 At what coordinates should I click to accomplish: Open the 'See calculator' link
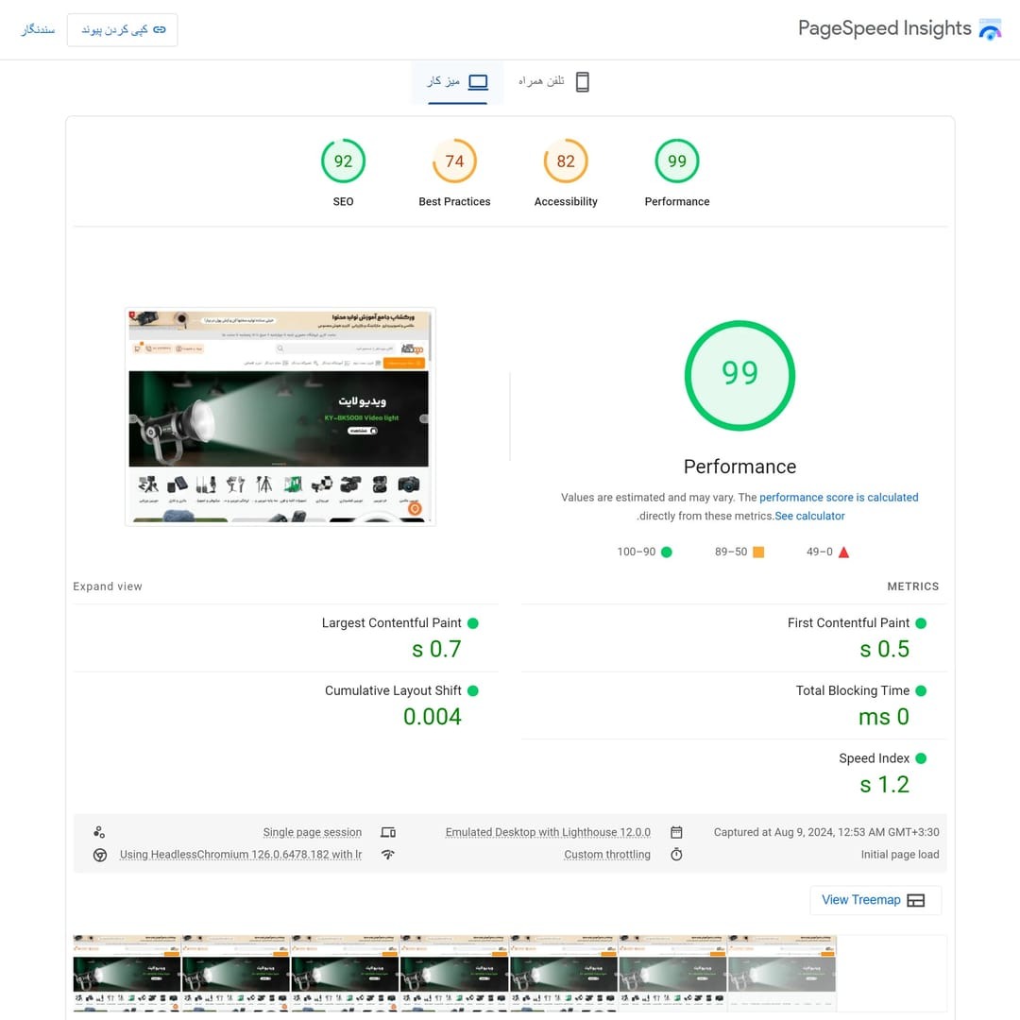pyautogui.click(x=809, y=517)
